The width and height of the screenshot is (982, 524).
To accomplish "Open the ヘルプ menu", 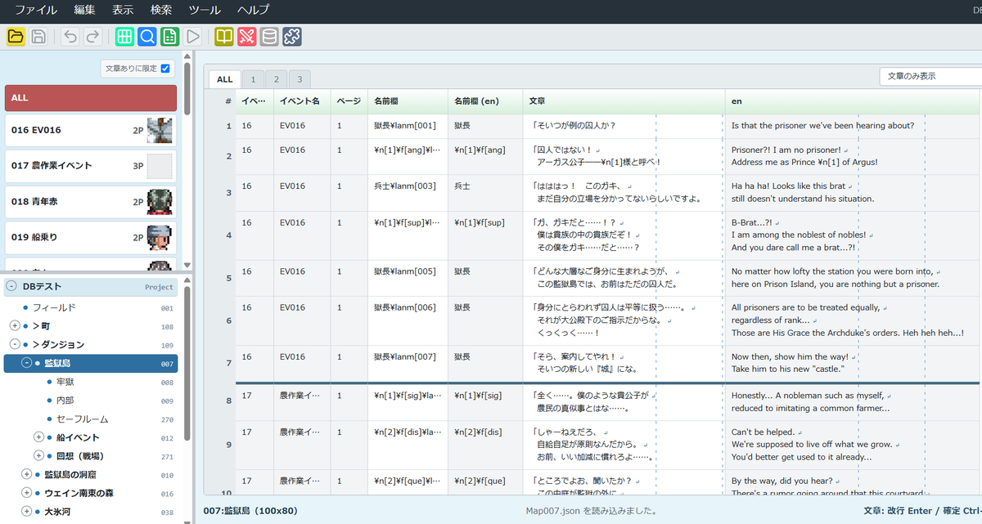I will coord(254,11).
